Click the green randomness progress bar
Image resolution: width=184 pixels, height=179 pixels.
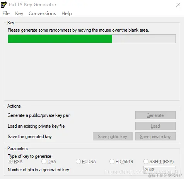[x=60, y=39]
